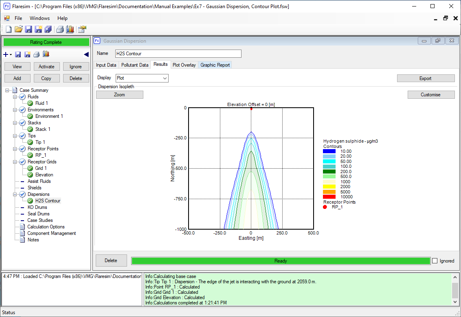Click the blue plus add icon in the case panel

[x=6, y=54]
